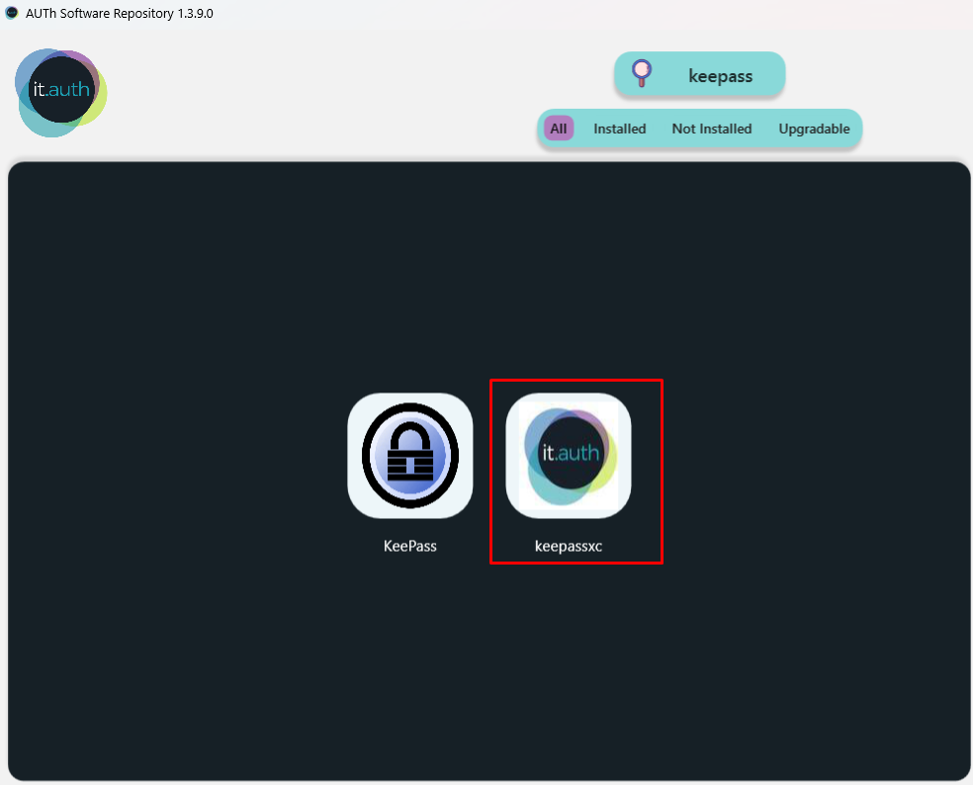Focus the search field containing "keepass"
This screenshot has width=973, height=785.
[x=720, y=76]
